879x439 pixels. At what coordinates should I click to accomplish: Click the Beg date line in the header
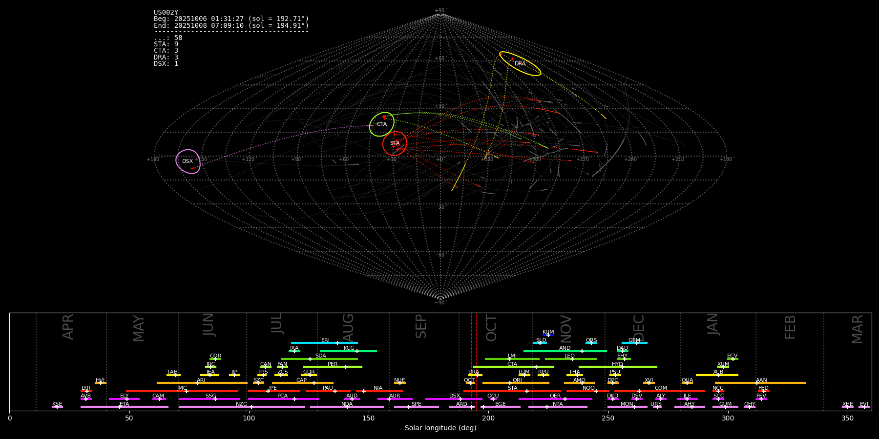(231, 19)
